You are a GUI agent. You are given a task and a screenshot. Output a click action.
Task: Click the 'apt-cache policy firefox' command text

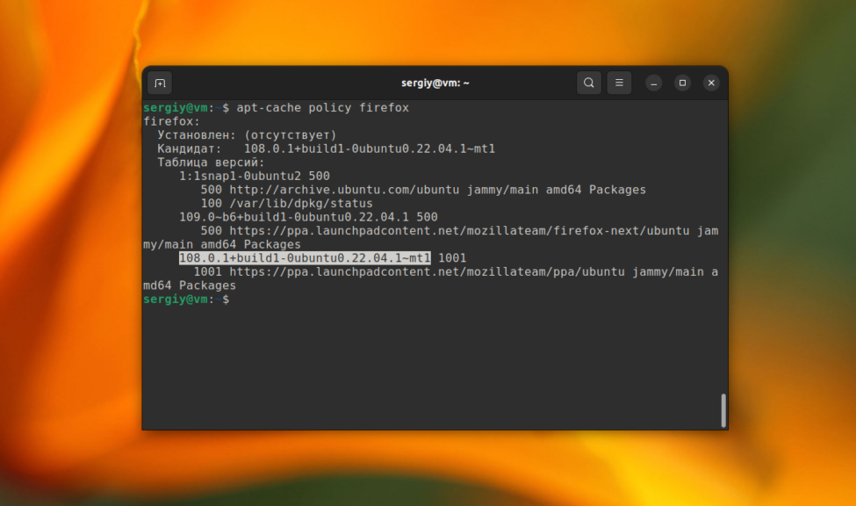322,108
